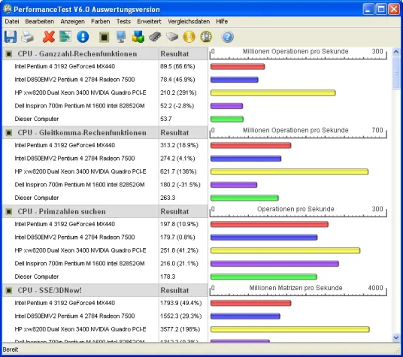Click the Bereit status bar text

coord(11,349)
